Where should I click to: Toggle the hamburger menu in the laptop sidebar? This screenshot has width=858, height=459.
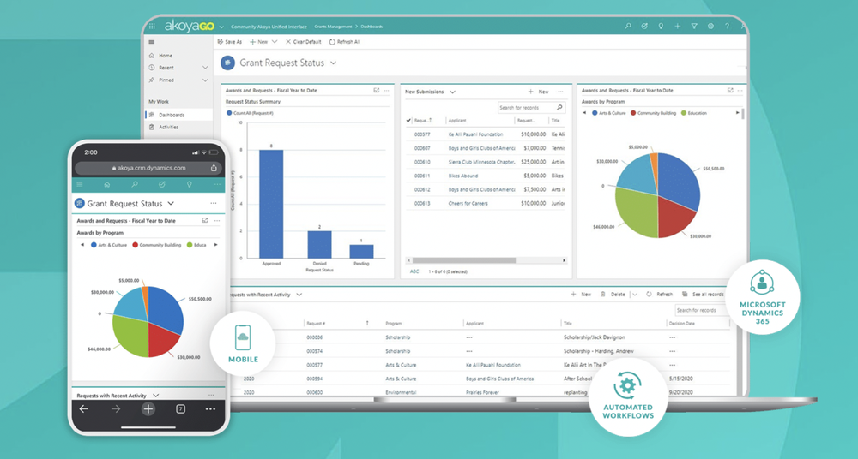(x=152, y=42)
